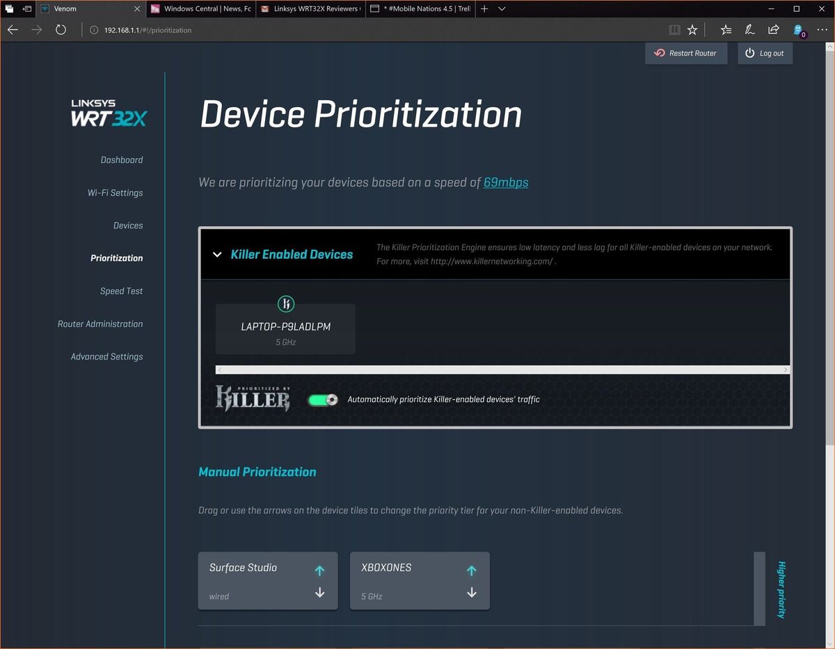This screenshot has width=835, height=649.
Task: Open Devices in the sidebar
Action: click(x=128, y=225)
